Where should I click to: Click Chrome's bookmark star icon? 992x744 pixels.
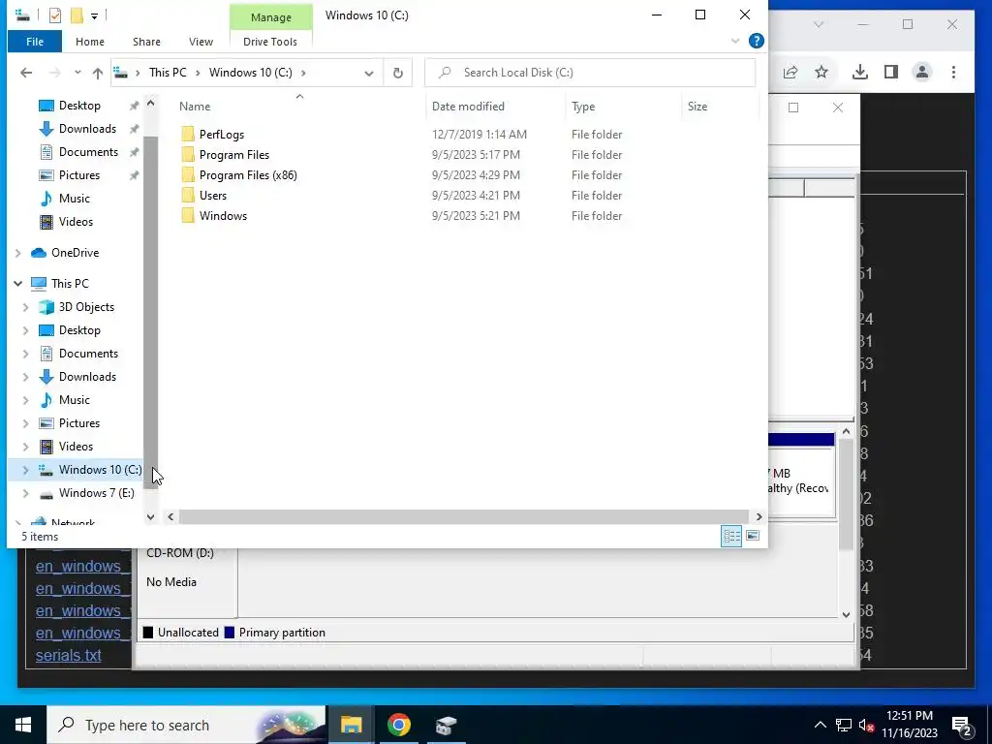[821, 72]
